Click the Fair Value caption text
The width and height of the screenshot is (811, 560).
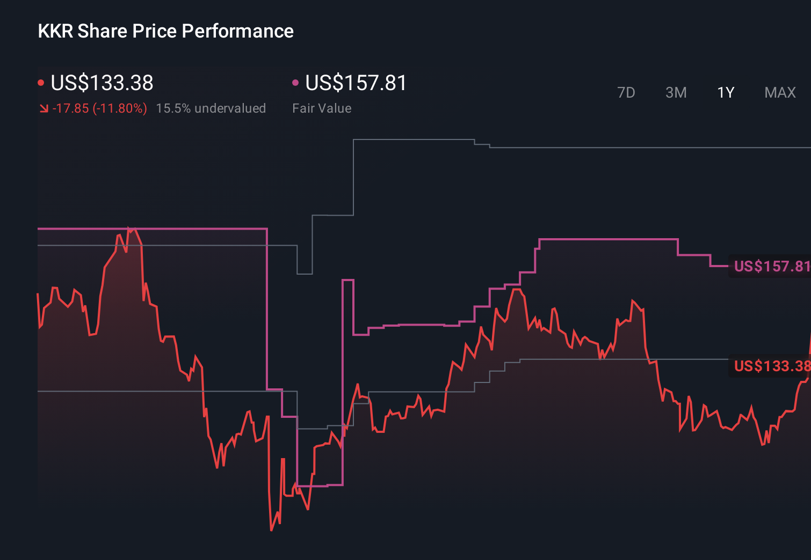(321, 108)
